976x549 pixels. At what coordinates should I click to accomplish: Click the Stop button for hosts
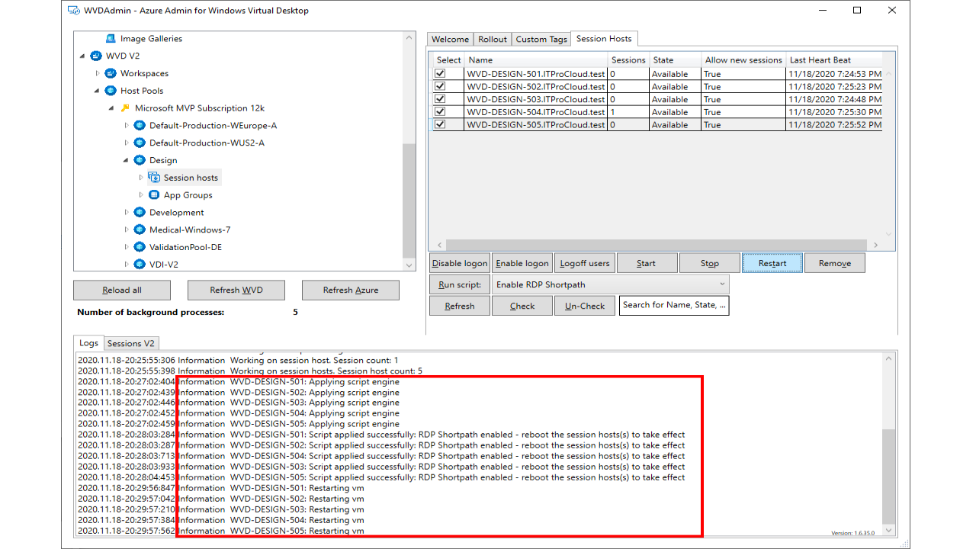click(x=709, y=263)
